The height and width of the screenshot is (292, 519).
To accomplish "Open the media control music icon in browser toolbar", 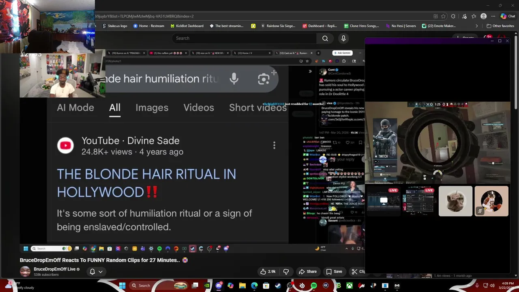I will [x=464, y=16].
